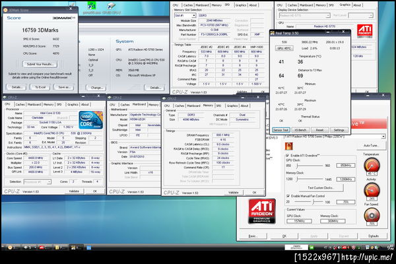Click the green system tray icon

point(312,247)
